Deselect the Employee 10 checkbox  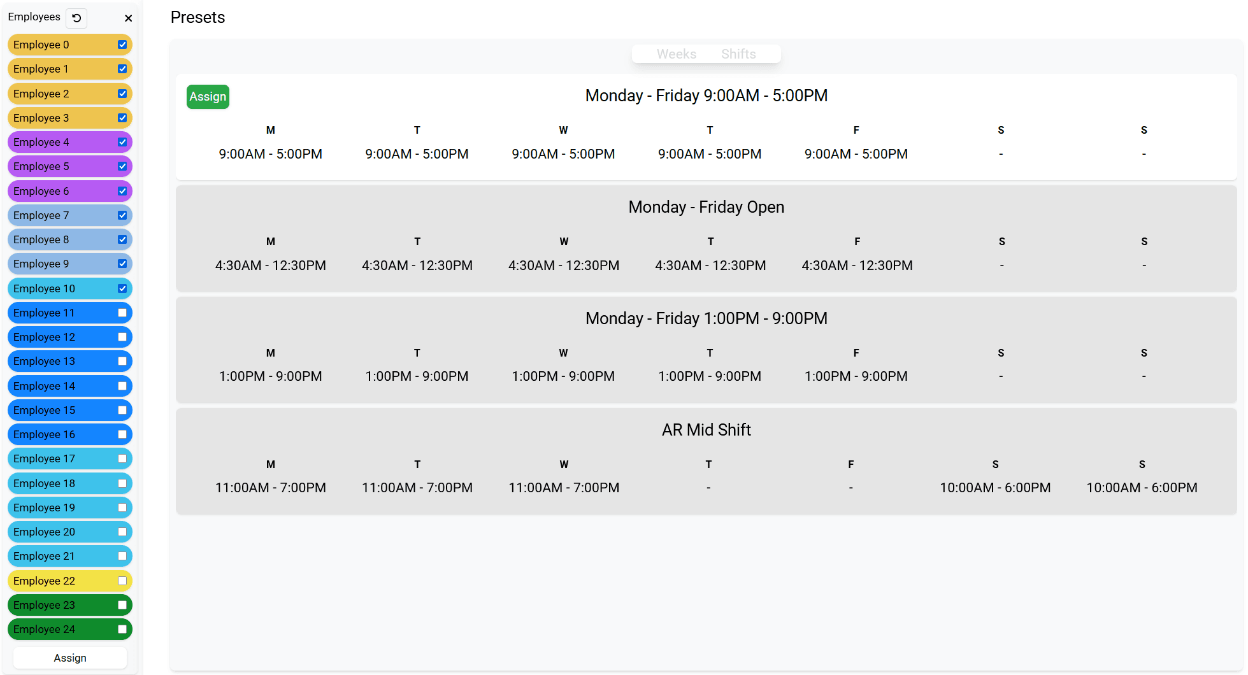tap(122, 288)
